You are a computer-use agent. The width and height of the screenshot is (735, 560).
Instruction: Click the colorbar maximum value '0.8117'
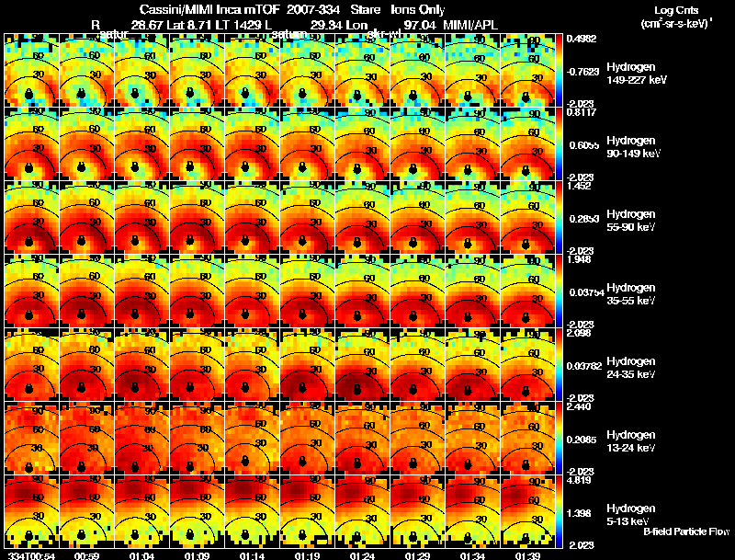[582, 112]
